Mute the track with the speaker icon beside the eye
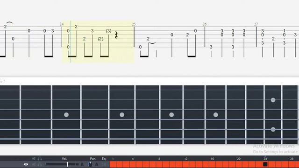 coord(34,164)
